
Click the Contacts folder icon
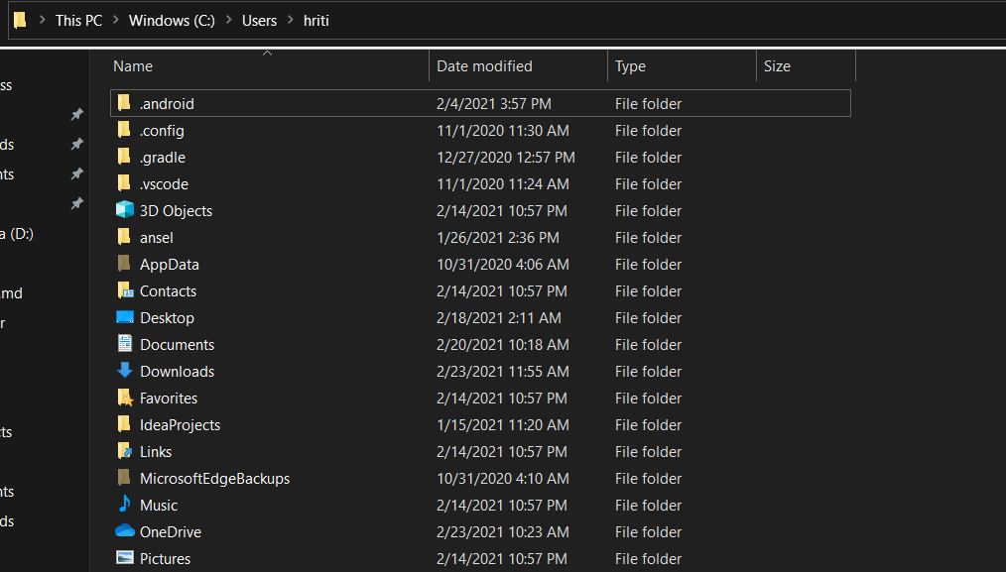[124, 290]
